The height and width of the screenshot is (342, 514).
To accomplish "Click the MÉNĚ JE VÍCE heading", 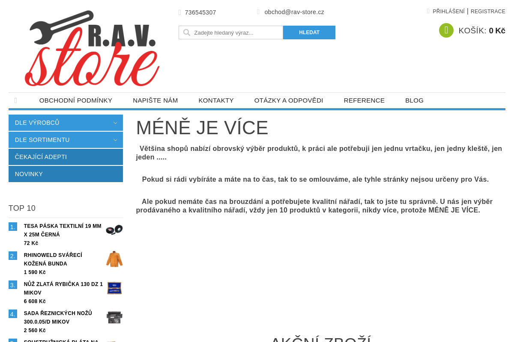I will point(202,128).
